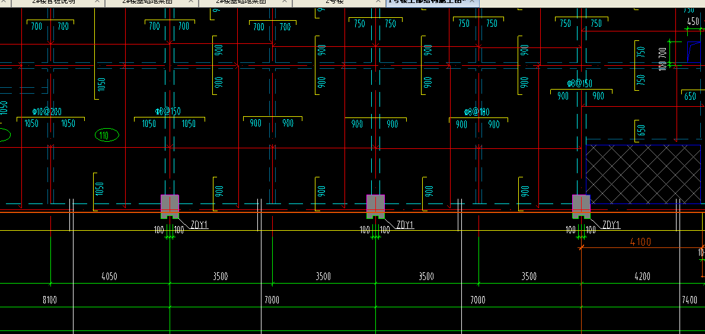
Task: Select the gray column beside the hatched area
Action: (581, 206)
